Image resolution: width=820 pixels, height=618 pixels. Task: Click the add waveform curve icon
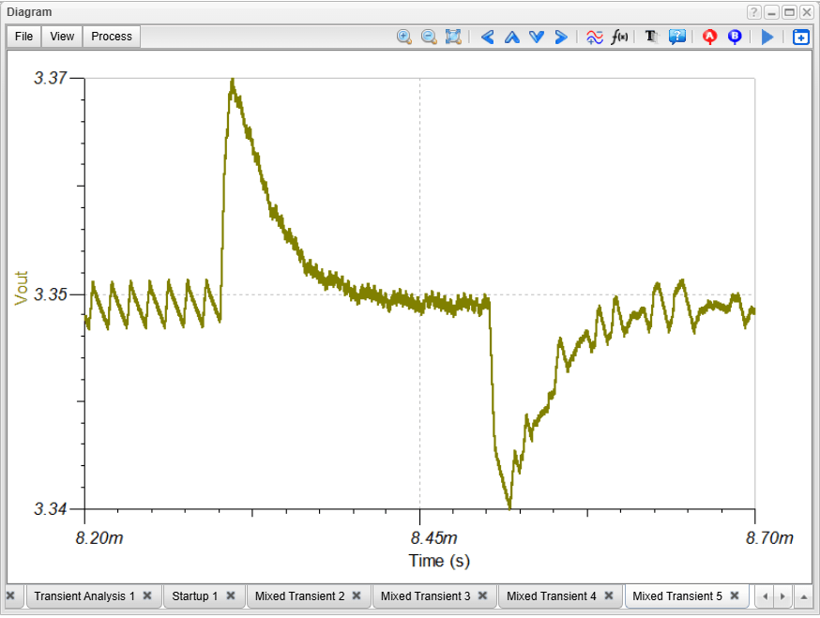click(x=594, y=37)
